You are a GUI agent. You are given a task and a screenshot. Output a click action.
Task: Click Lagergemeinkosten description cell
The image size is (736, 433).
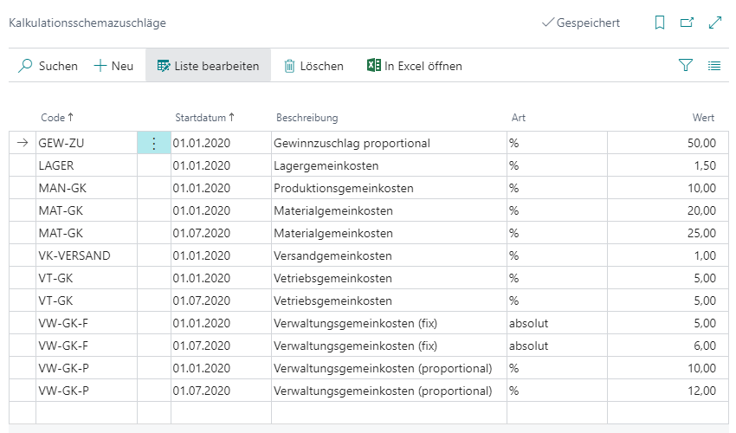[x=389, y=165]
